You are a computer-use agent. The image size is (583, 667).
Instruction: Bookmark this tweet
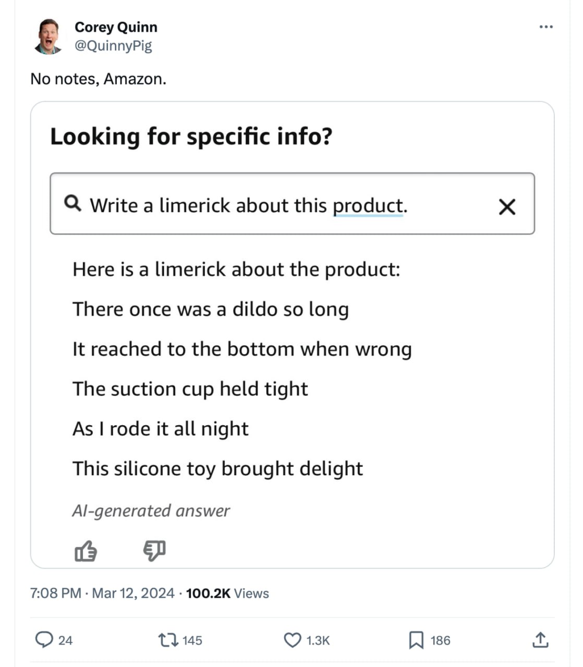pyautogui.click(x=416, y=640)
